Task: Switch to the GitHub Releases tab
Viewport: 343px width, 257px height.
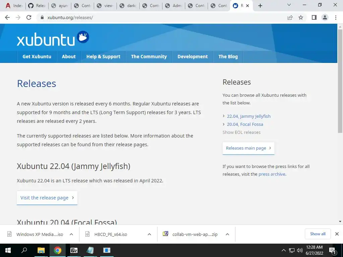Action: click(37, 6)
